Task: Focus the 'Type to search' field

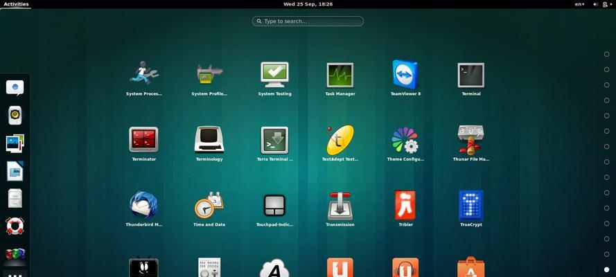Action: (x=308, y=21)
